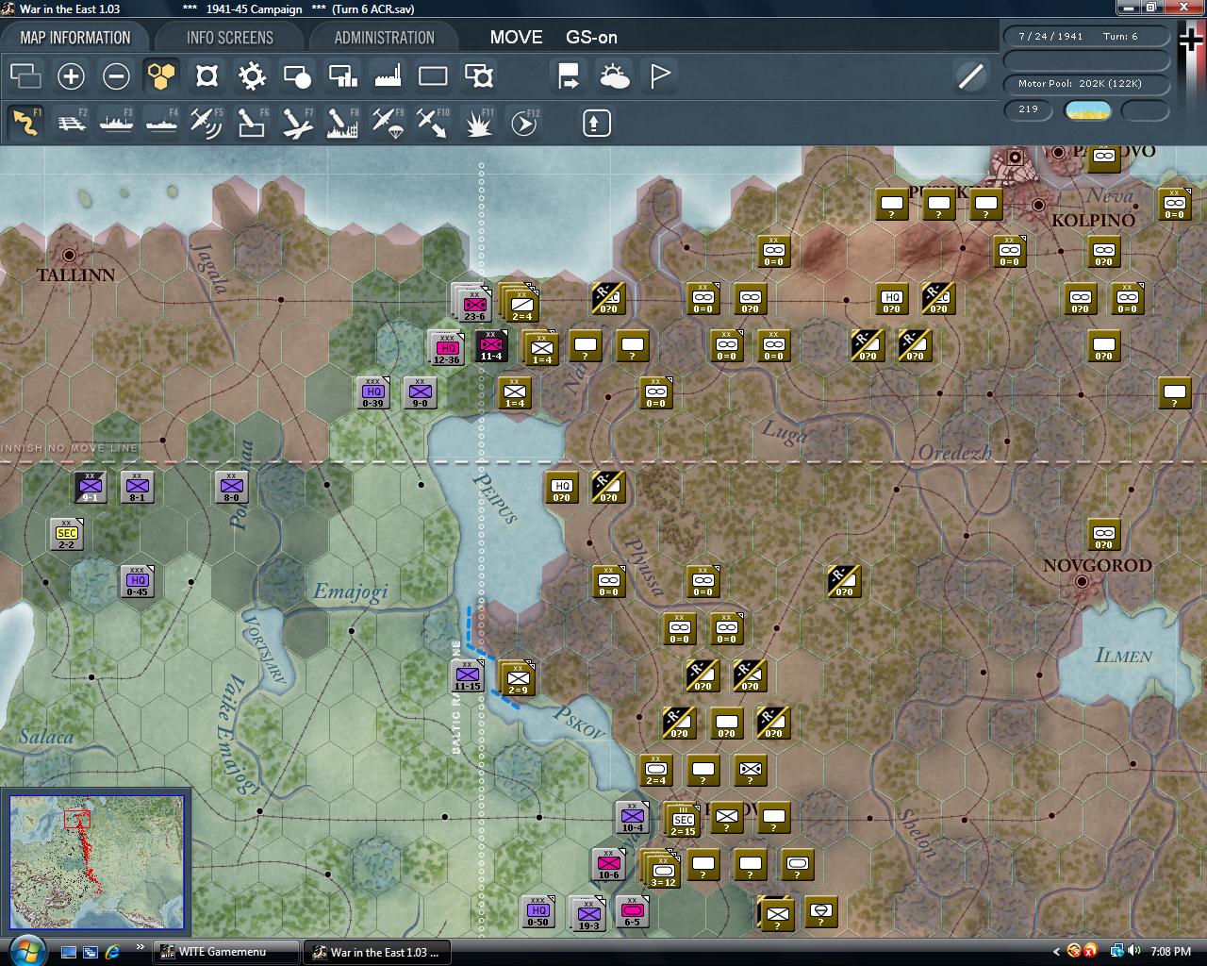Image resolution: width=1207 pixels, height=966 pixels.
Task: Select the 23-6 unit stack near Narva
Action: tap(473, 302)
